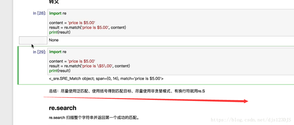Click the 转义 heading at top
Image resolution: width=294 pixels, height=125 pixels.
(x=54, y=2)
